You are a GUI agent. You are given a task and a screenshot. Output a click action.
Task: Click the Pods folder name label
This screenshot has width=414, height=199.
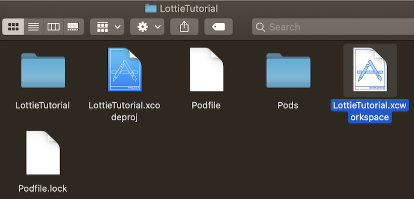(x=288, y=105)
